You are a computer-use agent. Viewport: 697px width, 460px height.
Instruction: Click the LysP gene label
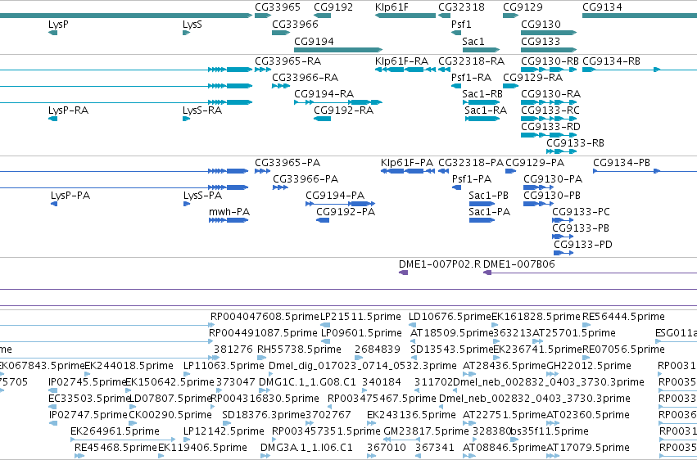[58, 25]
